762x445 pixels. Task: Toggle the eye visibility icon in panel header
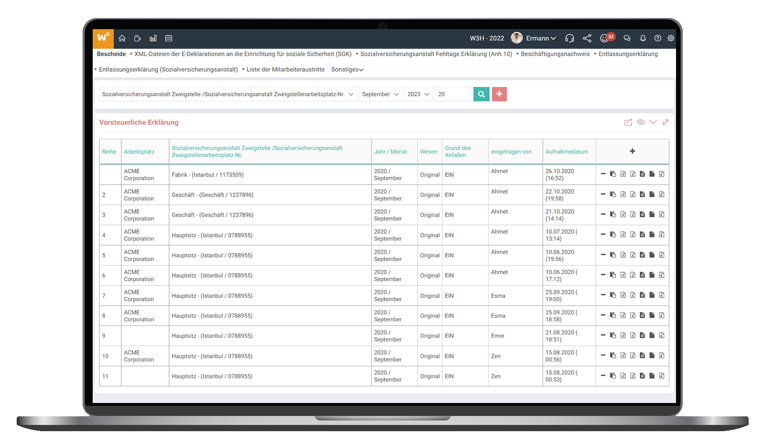click(x=641, y=122)
